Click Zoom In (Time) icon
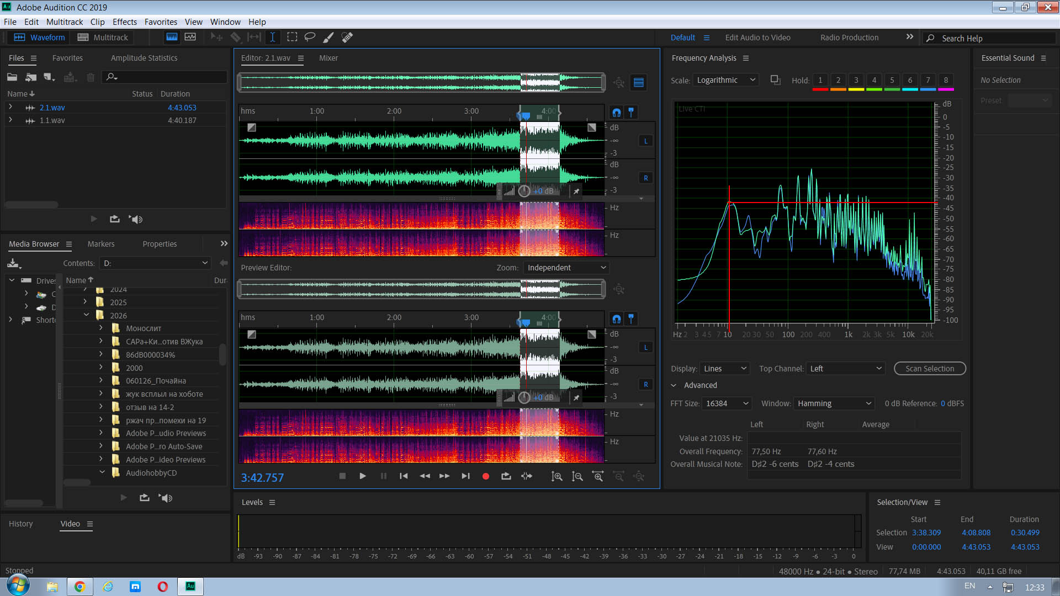This screenshot has width=1060, height=596. click(598, 476)
